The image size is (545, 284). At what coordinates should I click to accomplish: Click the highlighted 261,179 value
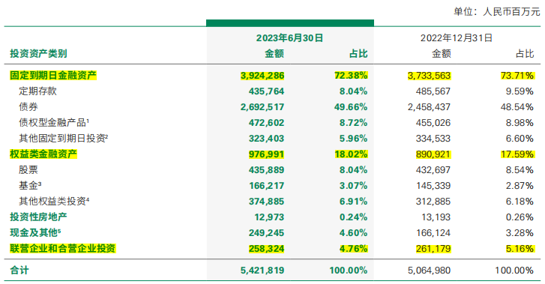click(x=433, y=249)
